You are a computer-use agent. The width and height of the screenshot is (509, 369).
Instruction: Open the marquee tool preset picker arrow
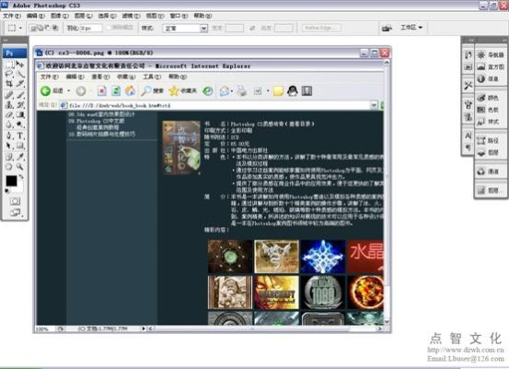pos(20,29)
